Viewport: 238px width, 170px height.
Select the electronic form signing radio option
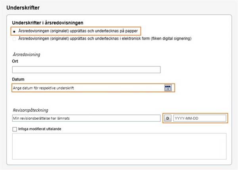[x=15, y=38]
